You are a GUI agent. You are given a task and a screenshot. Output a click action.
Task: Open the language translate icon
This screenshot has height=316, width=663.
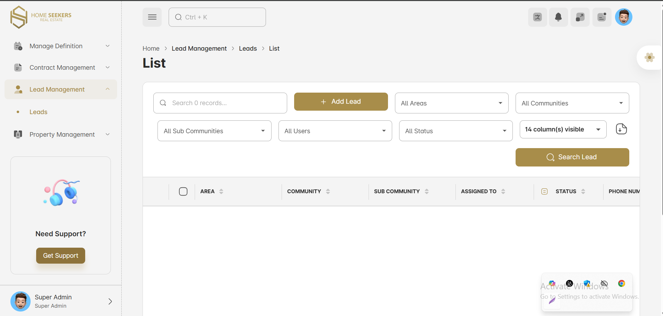pos(537,17)
